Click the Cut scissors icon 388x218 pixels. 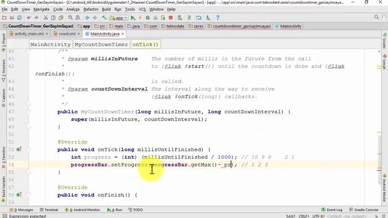pos(45,18)
